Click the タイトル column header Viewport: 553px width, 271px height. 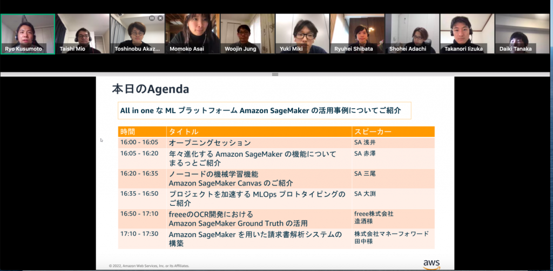pos(259,132)
